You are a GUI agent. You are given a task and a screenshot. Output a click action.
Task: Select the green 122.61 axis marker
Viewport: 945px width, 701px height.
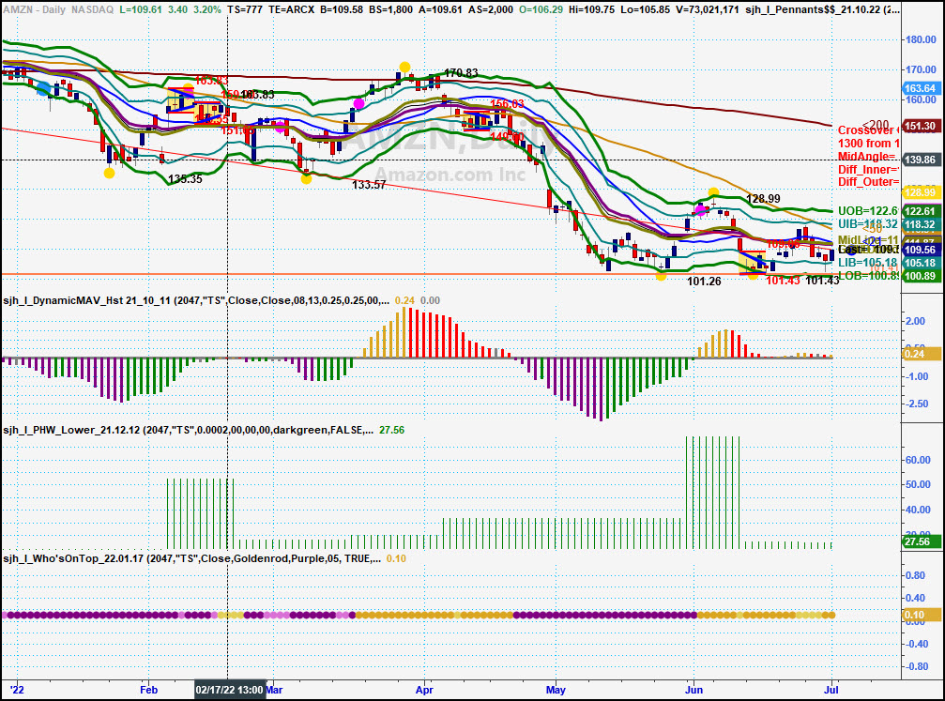click(x=921, y=211)
